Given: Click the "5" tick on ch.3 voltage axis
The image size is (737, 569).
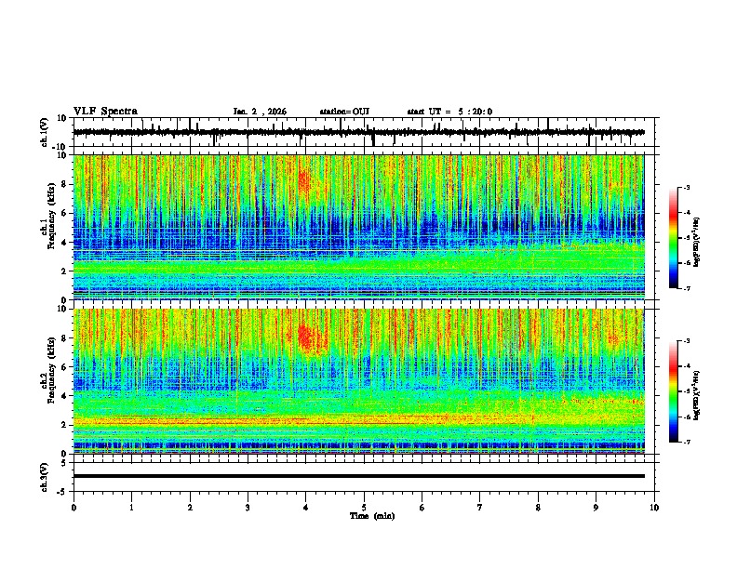Looking at the screenshot, I should (x=65, y=462).
